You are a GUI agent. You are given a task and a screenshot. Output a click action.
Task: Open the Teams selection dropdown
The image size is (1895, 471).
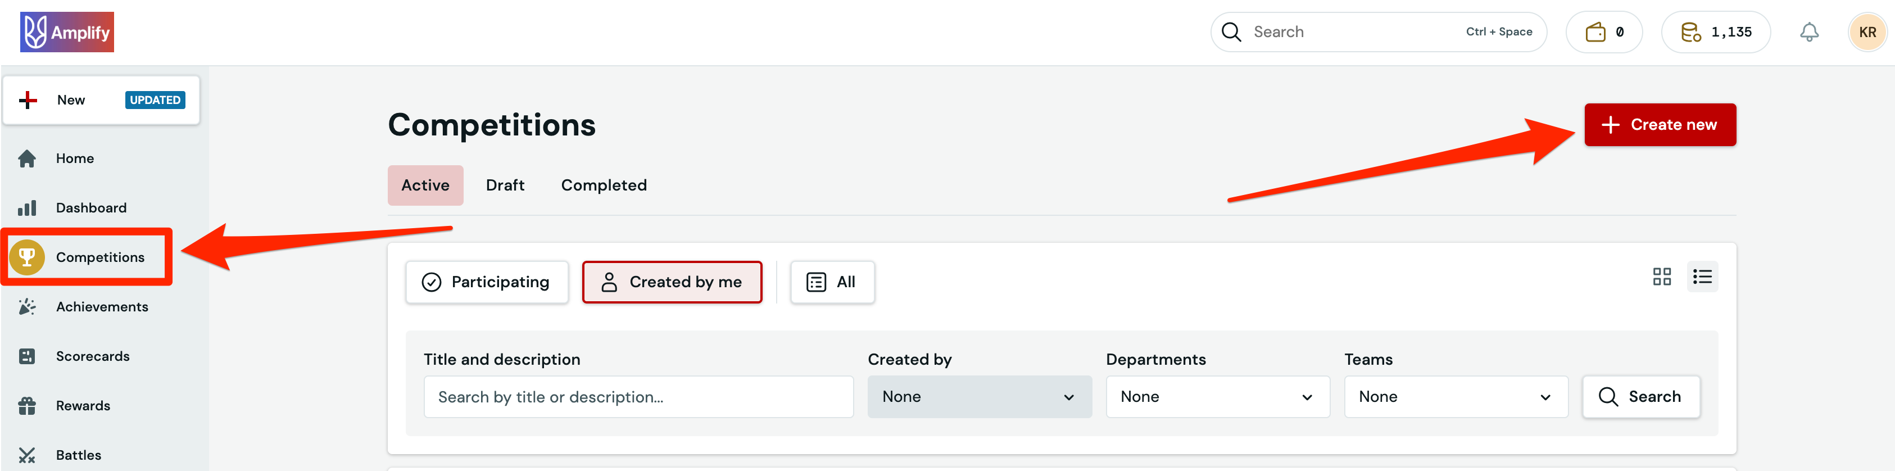(1455, 396)
